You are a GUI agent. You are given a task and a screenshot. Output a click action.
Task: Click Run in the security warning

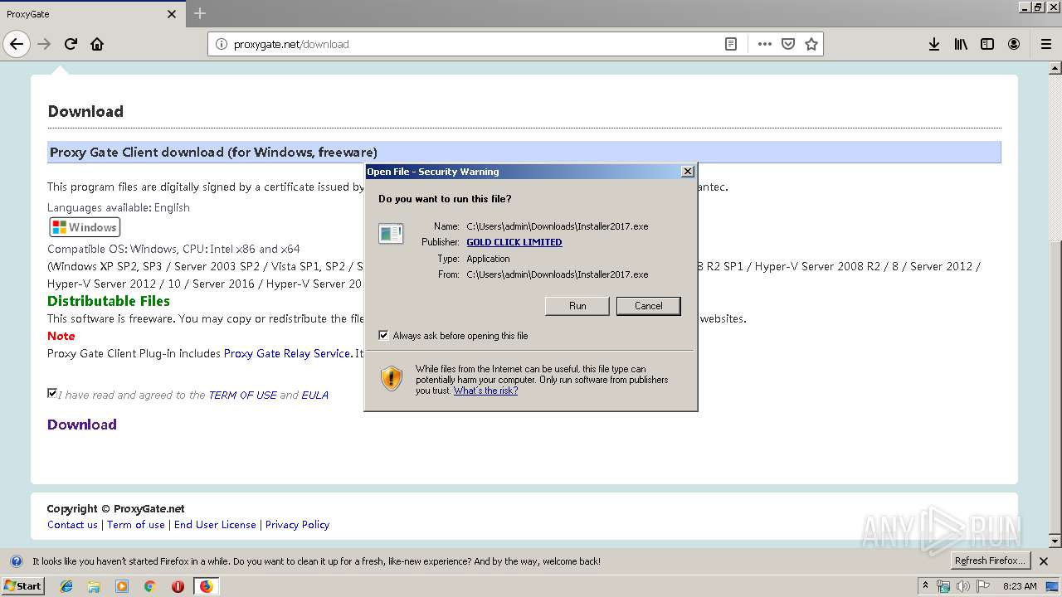(577, 306)
